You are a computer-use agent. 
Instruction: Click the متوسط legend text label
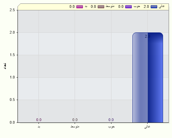(110, 6)
